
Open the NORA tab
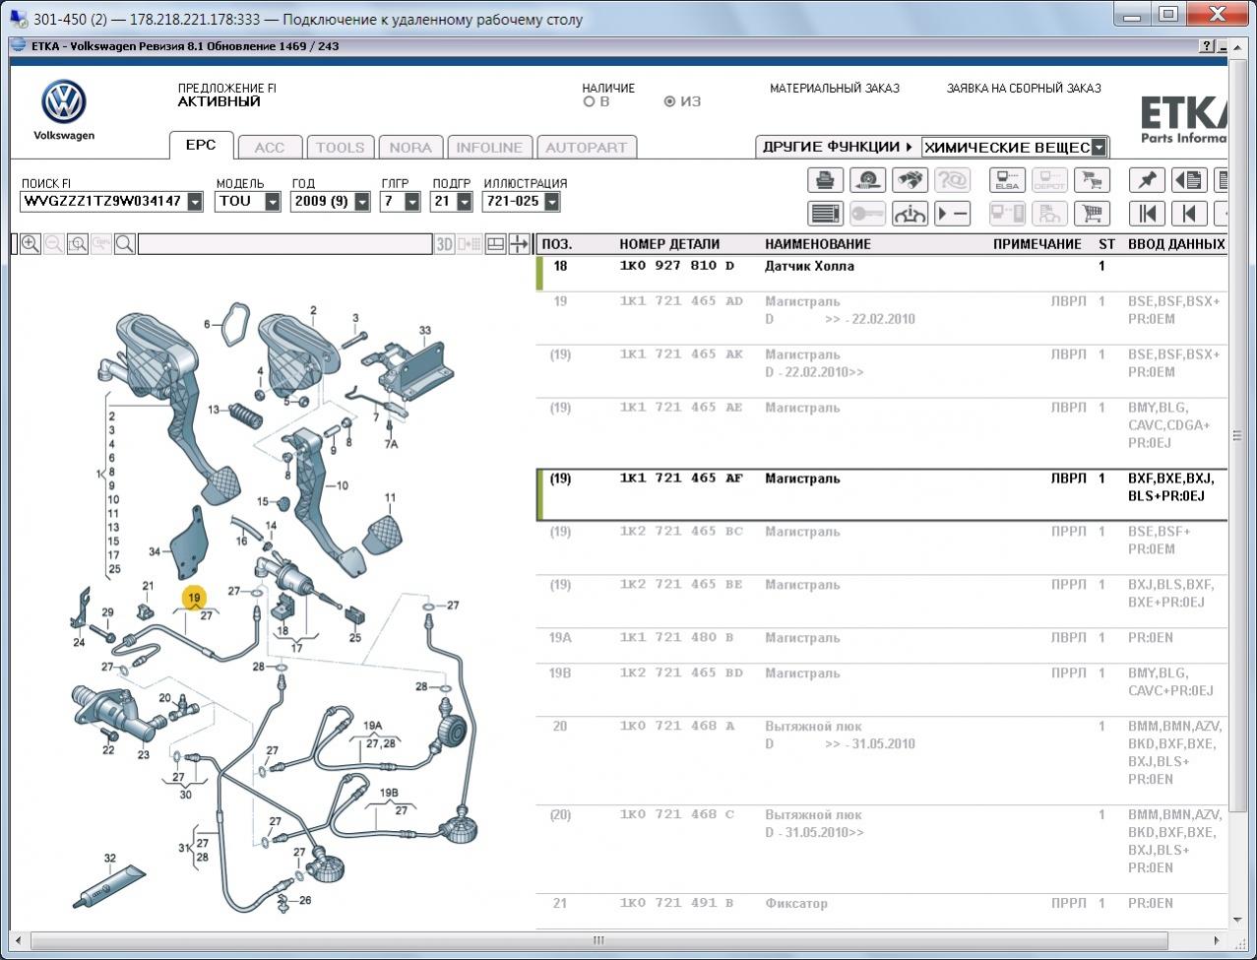pos(410,148)
